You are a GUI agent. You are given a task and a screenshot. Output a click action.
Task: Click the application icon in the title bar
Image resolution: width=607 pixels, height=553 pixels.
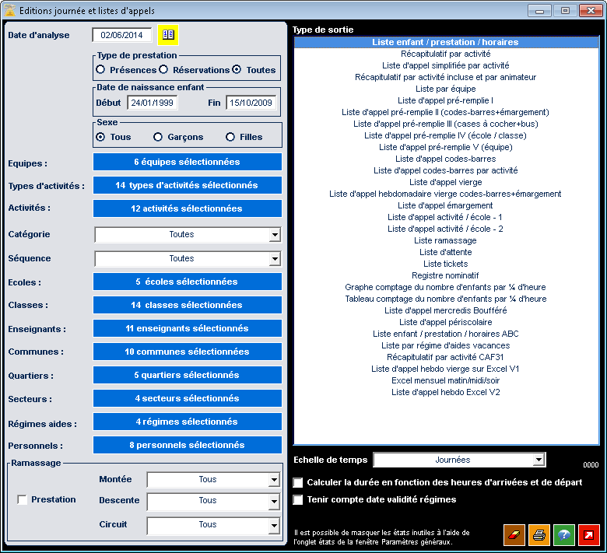(9, 11)
